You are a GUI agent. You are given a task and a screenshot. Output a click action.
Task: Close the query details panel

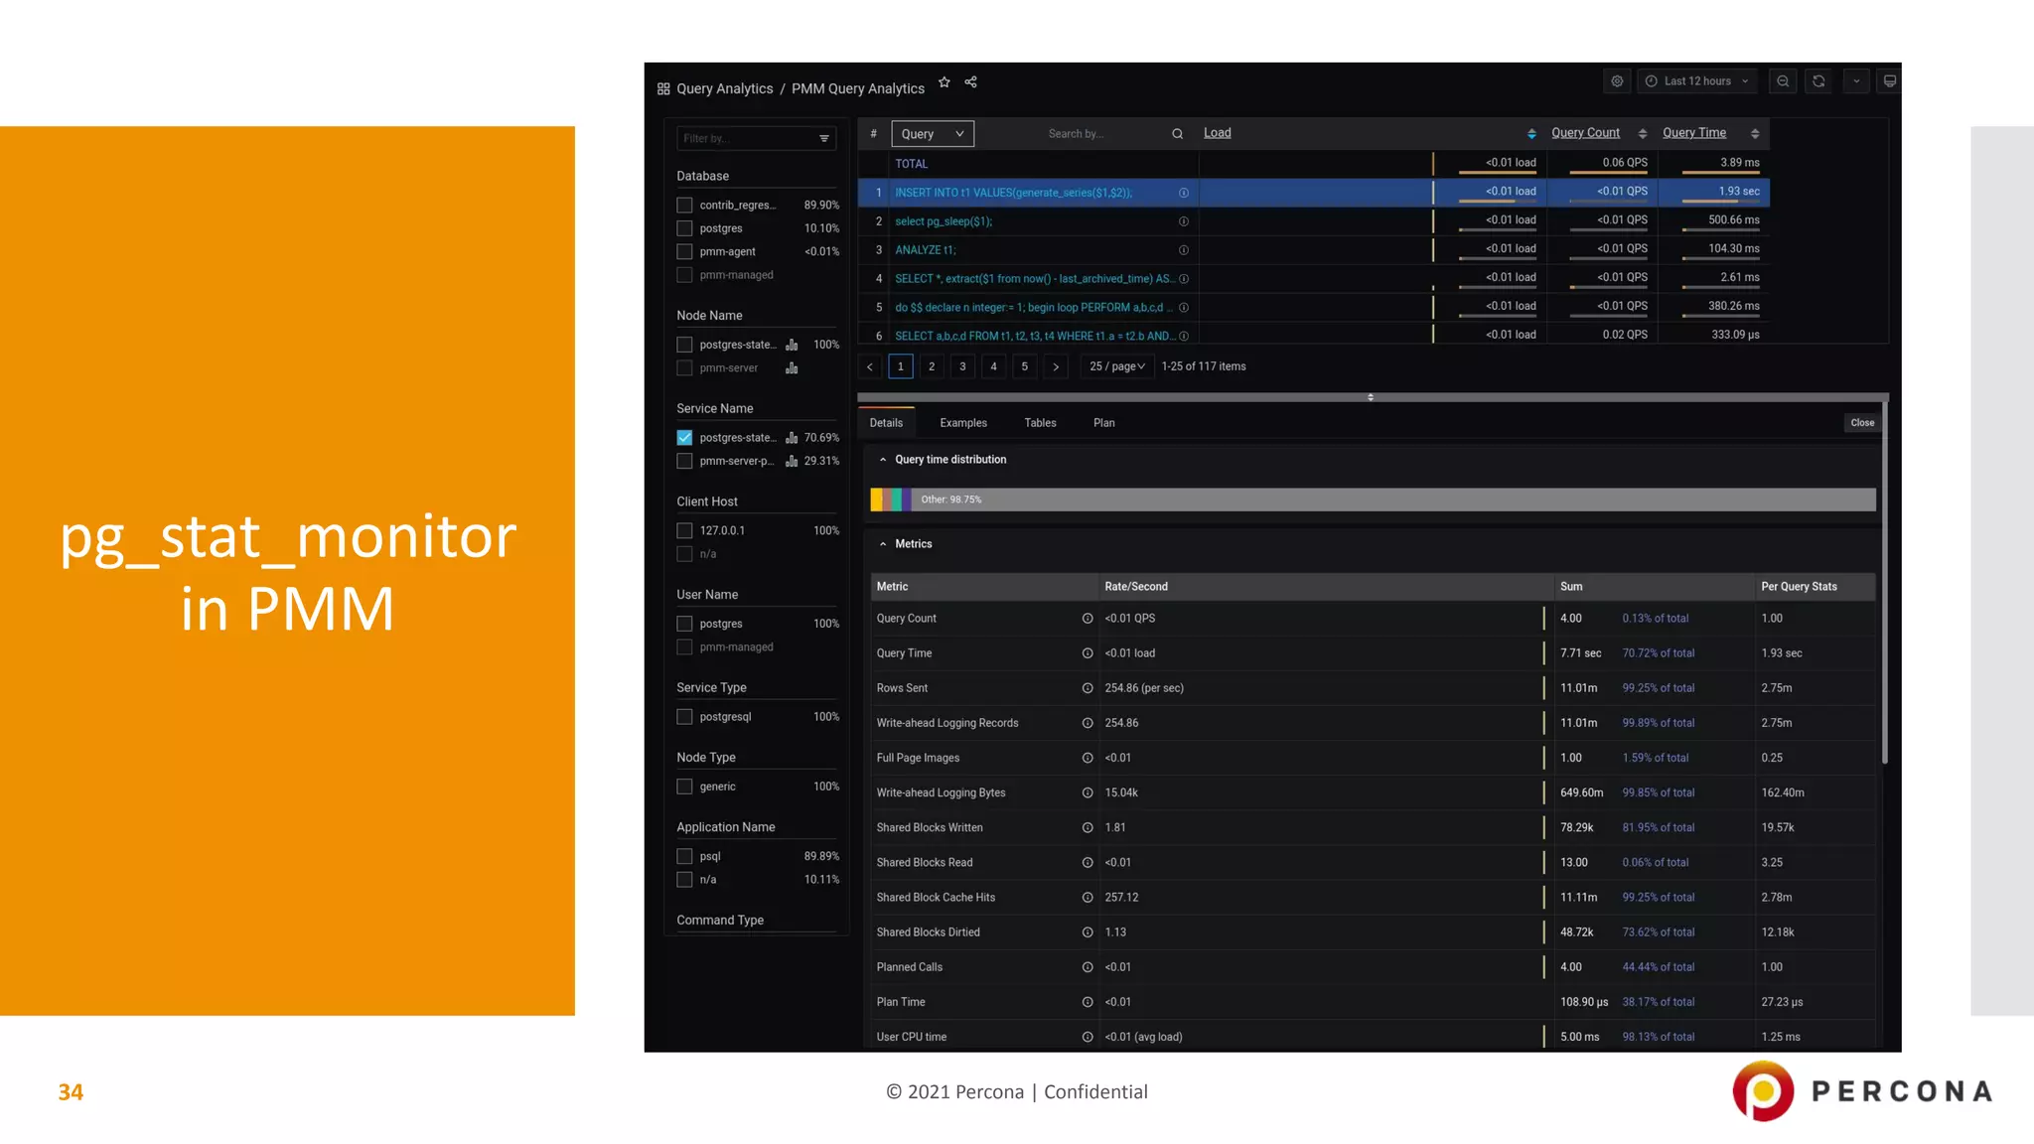tap(1862, 423)
